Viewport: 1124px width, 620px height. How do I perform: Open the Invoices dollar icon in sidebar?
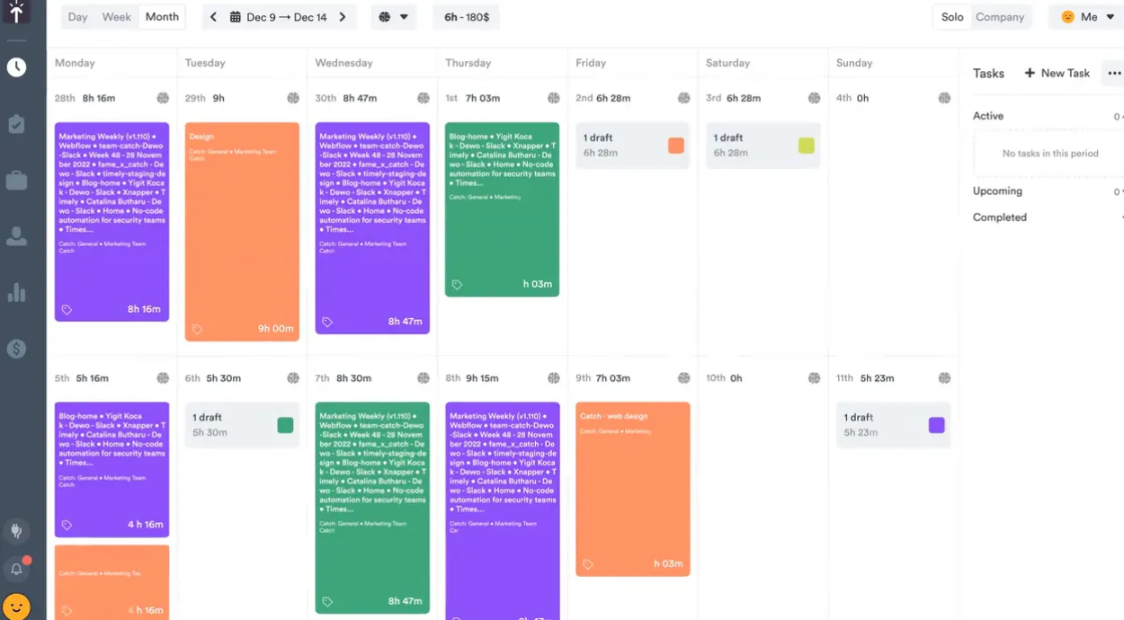[x=16, y=349]
